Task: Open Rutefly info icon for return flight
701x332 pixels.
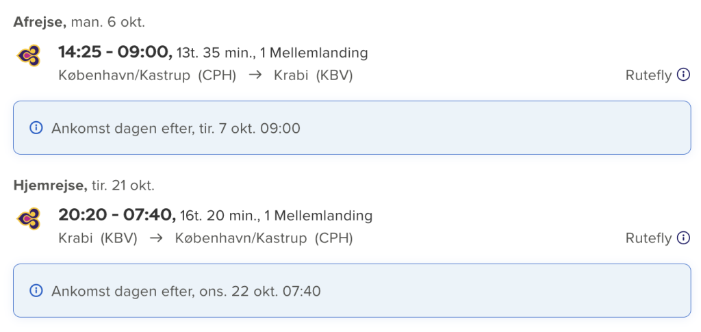Action: (x=683, y=238)
